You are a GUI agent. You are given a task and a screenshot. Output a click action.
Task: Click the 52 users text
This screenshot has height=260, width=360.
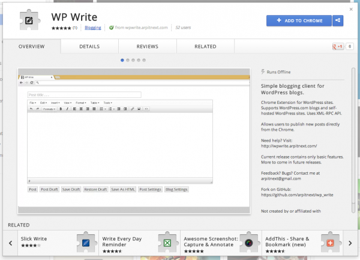pyautogui.click(x=183, y=28)
